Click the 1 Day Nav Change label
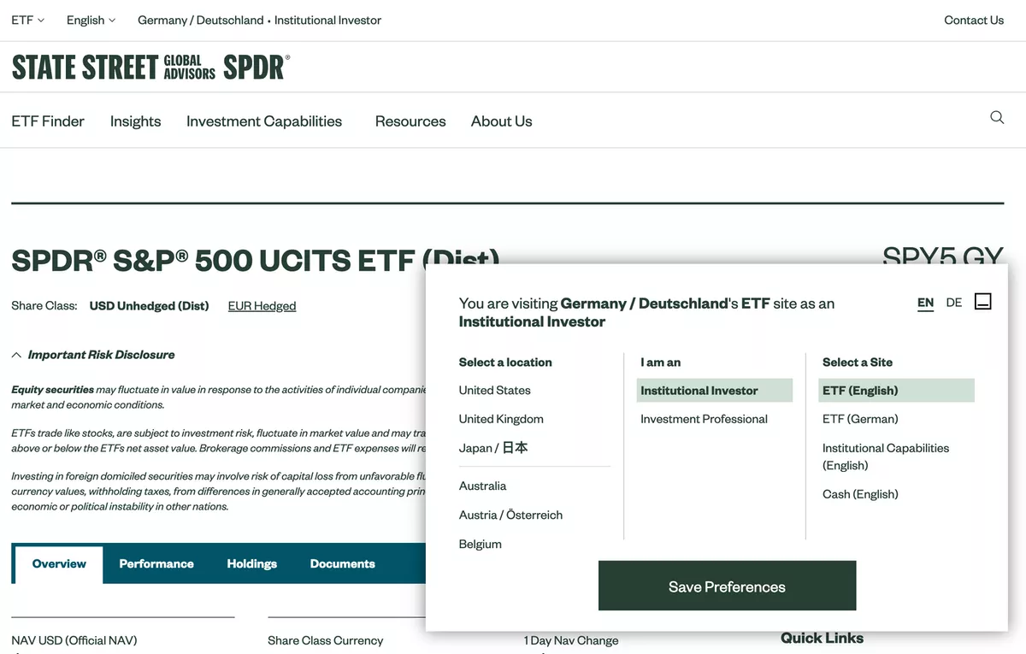Image resolution: width=1026 pixels, height=654 pixels. (571, 640)
